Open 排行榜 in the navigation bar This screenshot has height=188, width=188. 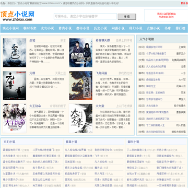[181, 28]
